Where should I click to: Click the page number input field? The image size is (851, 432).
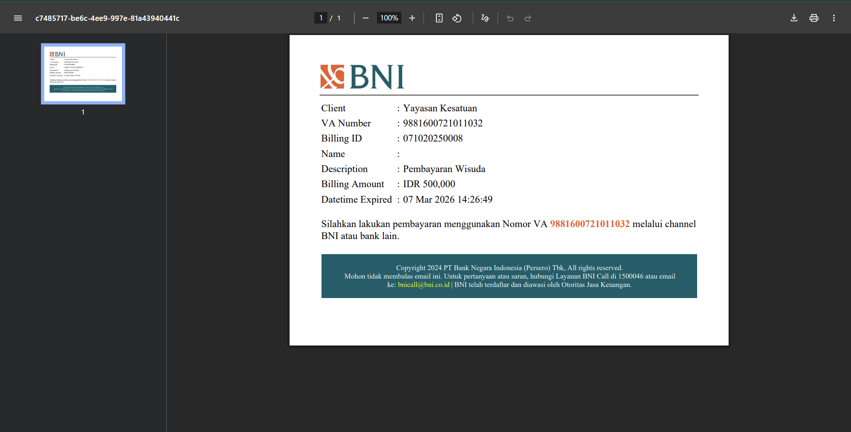[x=321, y=18]
